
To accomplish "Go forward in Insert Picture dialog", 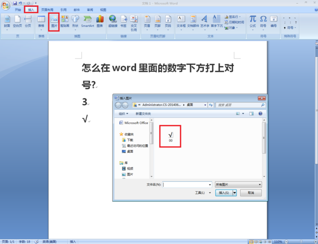I will click(x=125, y=105).
